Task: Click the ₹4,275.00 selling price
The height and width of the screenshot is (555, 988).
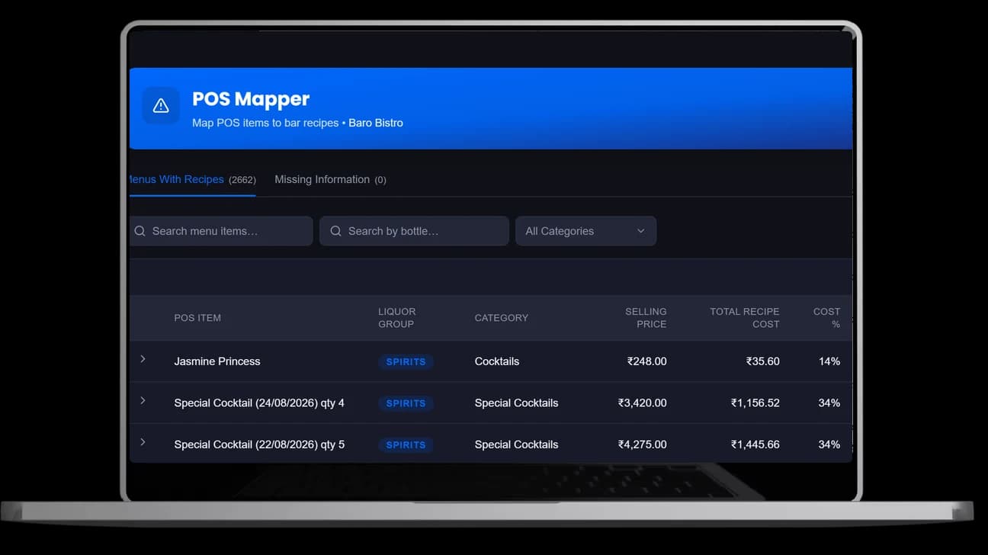Action: click(642, 444)
